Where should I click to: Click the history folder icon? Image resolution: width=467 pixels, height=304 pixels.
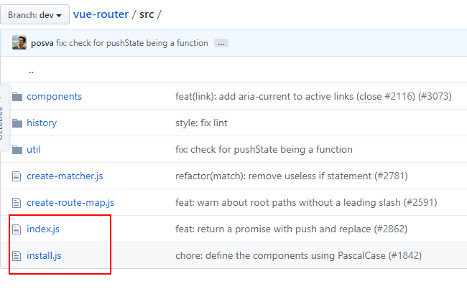17,123
